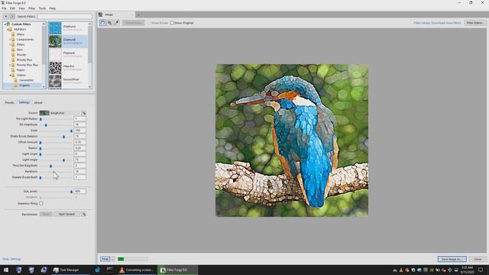Expand the Priority Plus Plus folder
This screenshot has width=489, height=275.
[x=10, y=65]
